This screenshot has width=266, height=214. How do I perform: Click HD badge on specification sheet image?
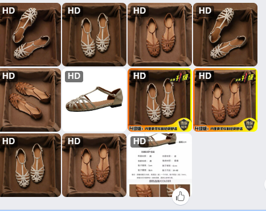point(140,142)
